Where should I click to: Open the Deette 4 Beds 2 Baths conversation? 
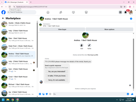pyautogui.click(x=18, y=24)
